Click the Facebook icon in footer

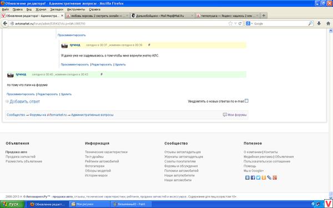[253, 177]
